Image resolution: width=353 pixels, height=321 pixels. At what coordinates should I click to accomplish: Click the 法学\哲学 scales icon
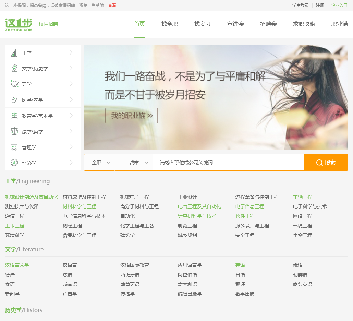click(14, 131)
